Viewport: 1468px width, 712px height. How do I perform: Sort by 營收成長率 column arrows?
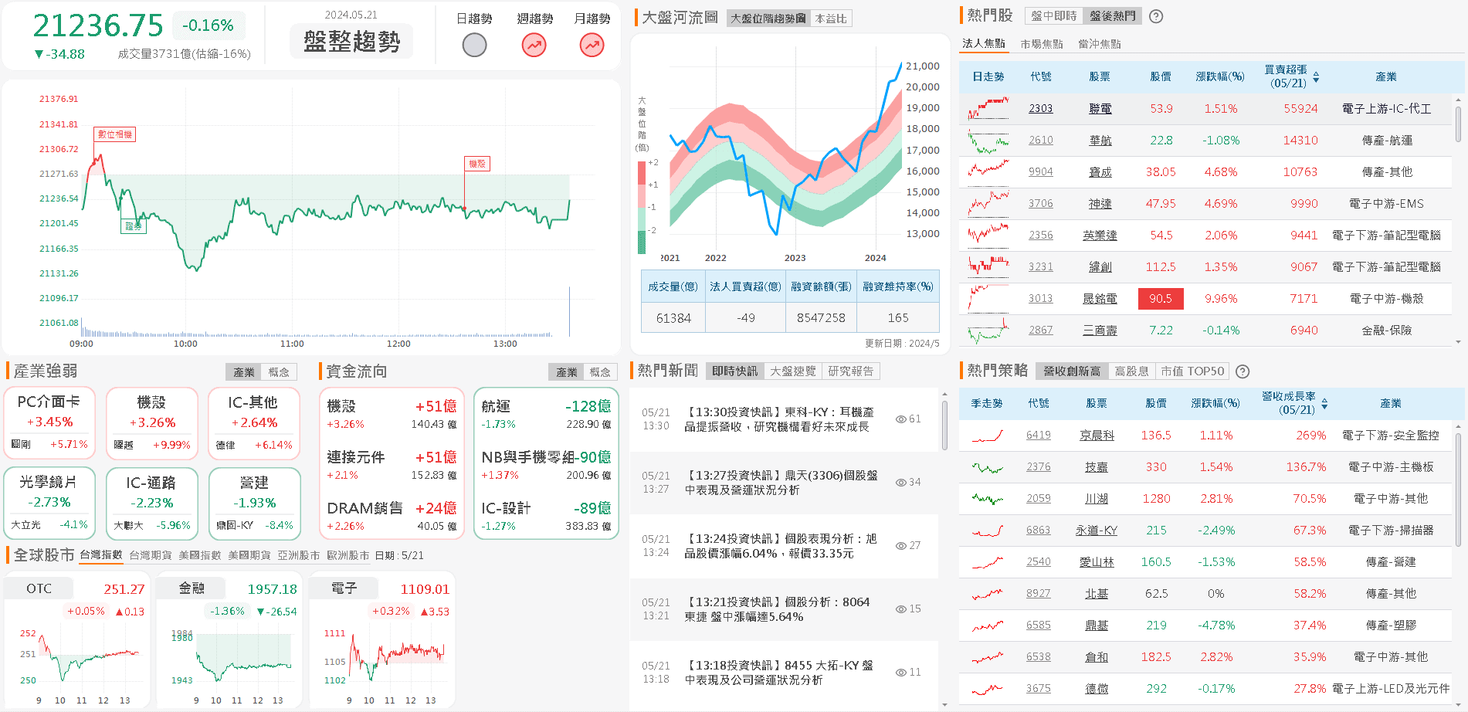pos(1324,404)
